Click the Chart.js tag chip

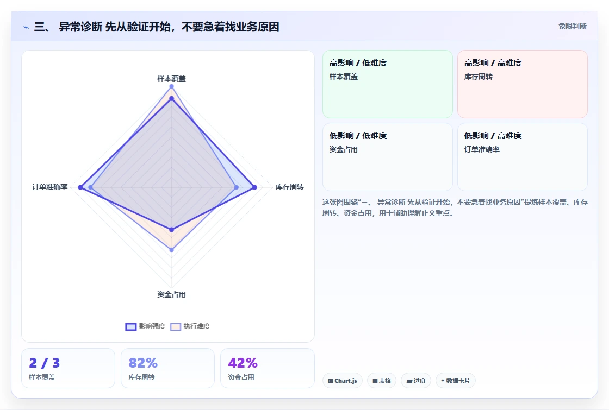pos(343,381)
